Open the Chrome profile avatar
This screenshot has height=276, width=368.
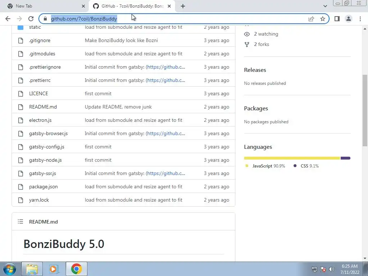pos(349,19)
